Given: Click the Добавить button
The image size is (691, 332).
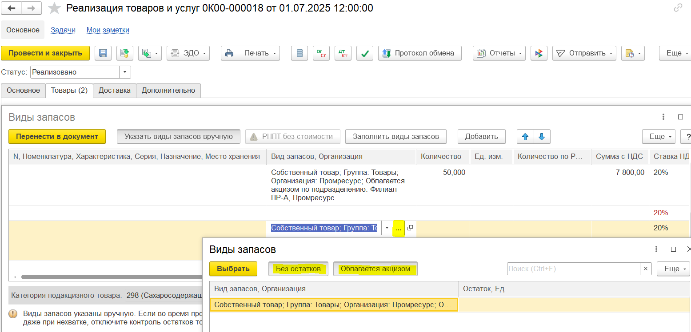Looking at the screenshot, I should pyautogui.click(x=482, y=137).
